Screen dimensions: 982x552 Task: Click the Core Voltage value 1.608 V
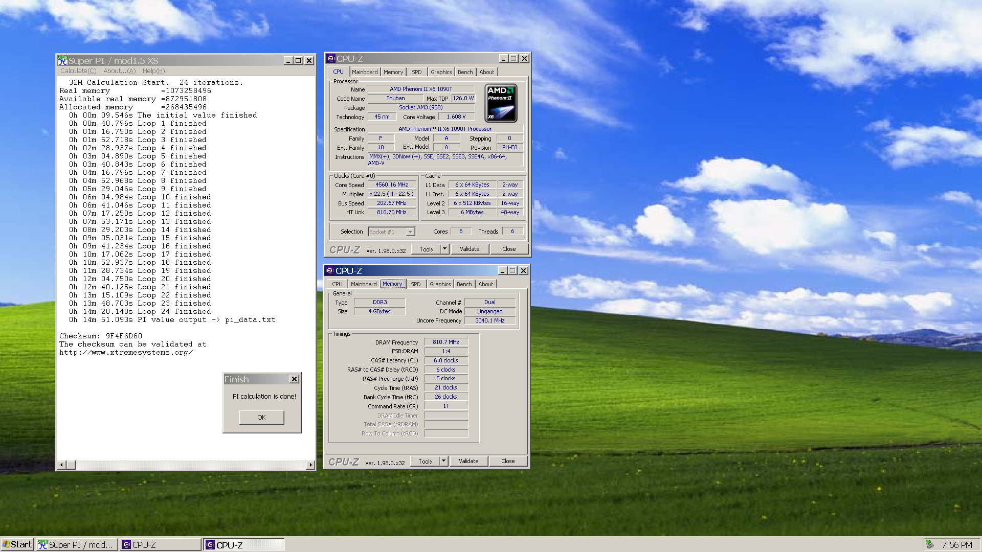pos(456,117)
